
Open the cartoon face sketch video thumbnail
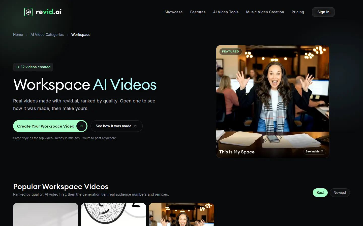(113, 214)
